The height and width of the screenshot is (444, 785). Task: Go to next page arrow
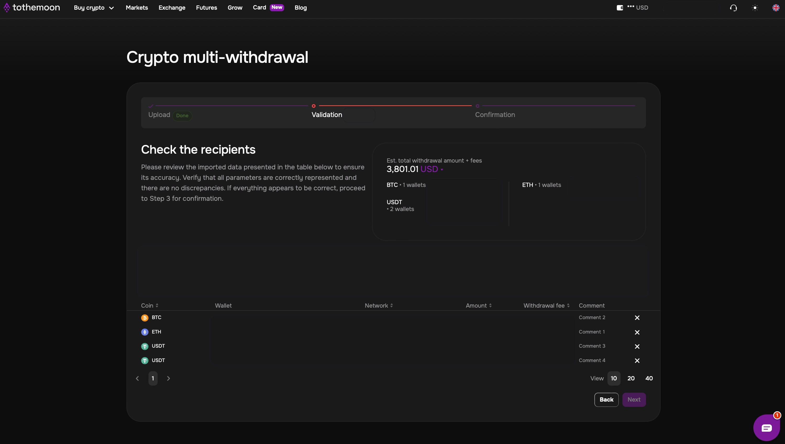point(168,378)
